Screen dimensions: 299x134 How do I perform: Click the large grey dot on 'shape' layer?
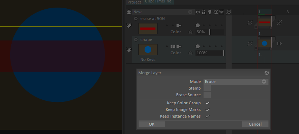[198, 47]
